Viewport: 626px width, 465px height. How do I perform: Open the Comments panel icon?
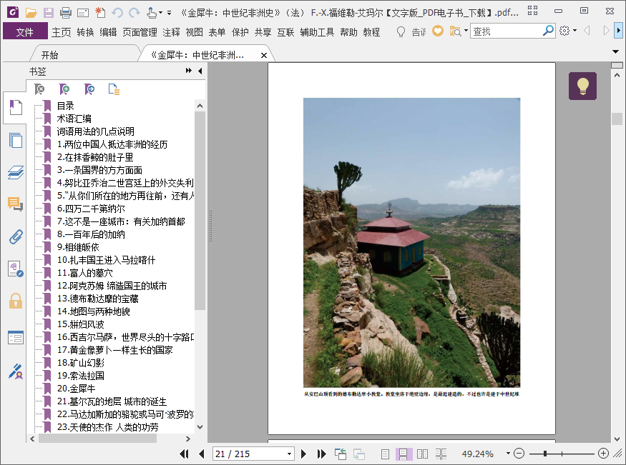[x=16, y=204]
